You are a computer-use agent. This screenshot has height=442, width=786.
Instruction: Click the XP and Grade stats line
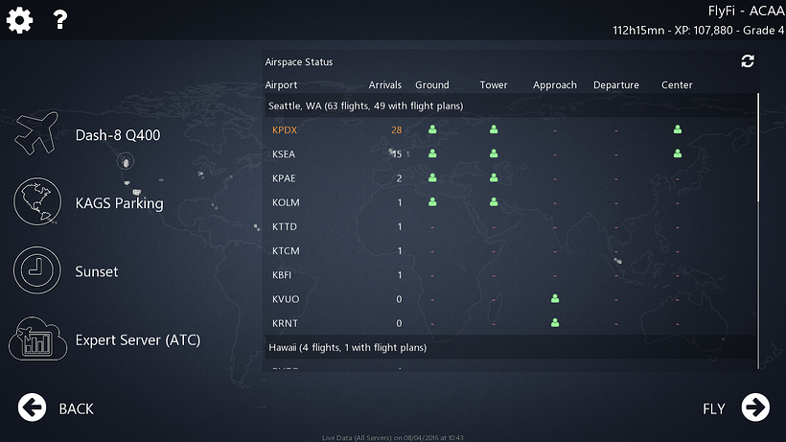[698, 30]
